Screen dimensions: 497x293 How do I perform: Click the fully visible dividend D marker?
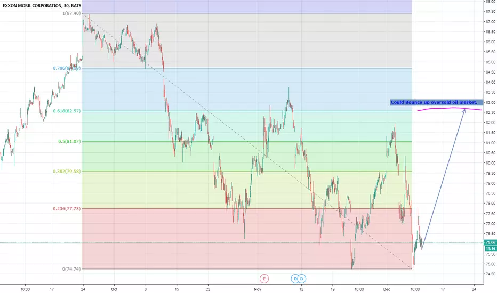(x=302, y=279)
